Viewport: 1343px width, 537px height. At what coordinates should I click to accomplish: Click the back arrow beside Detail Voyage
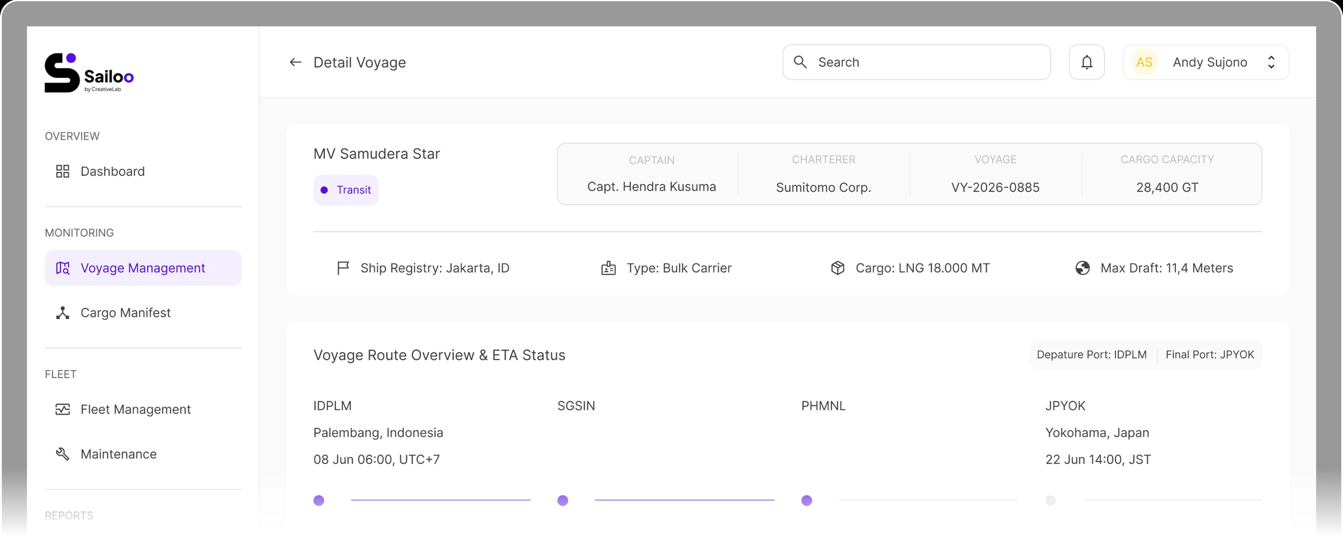(x=295, y=63)
